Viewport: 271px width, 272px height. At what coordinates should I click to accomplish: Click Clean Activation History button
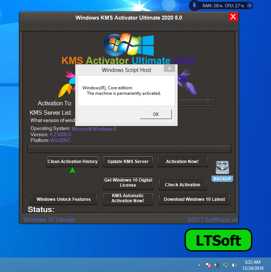pyautogui.click(x=73, y=162)
